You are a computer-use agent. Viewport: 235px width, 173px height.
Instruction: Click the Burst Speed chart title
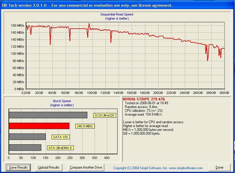point(62,101)
